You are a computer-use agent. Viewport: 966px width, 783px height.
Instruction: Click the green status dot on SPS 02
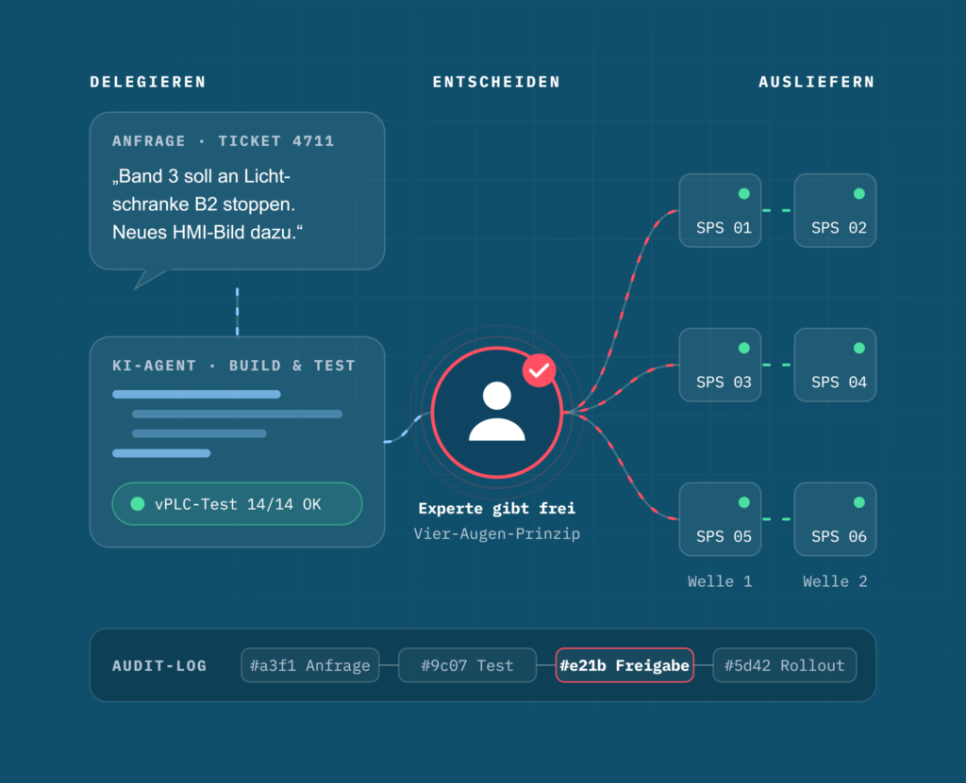pos(859,194)
